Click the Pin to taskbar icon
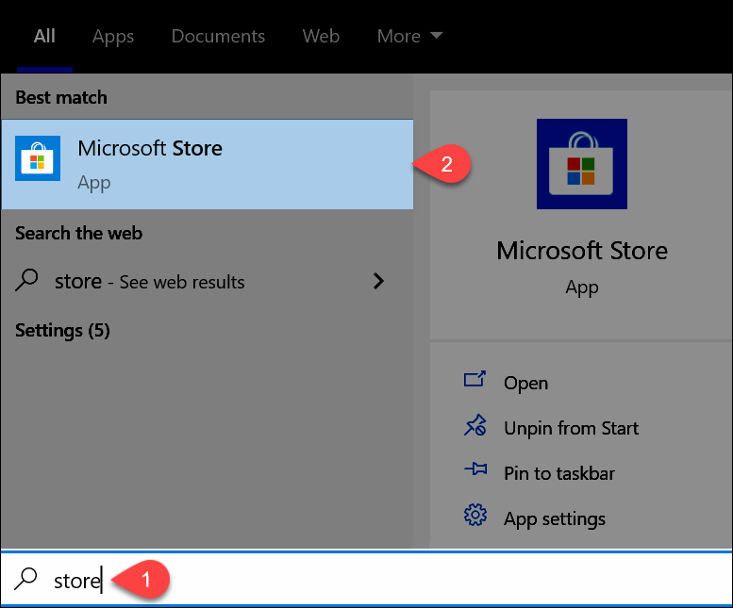The image size is (733, 608). [475, 468]
